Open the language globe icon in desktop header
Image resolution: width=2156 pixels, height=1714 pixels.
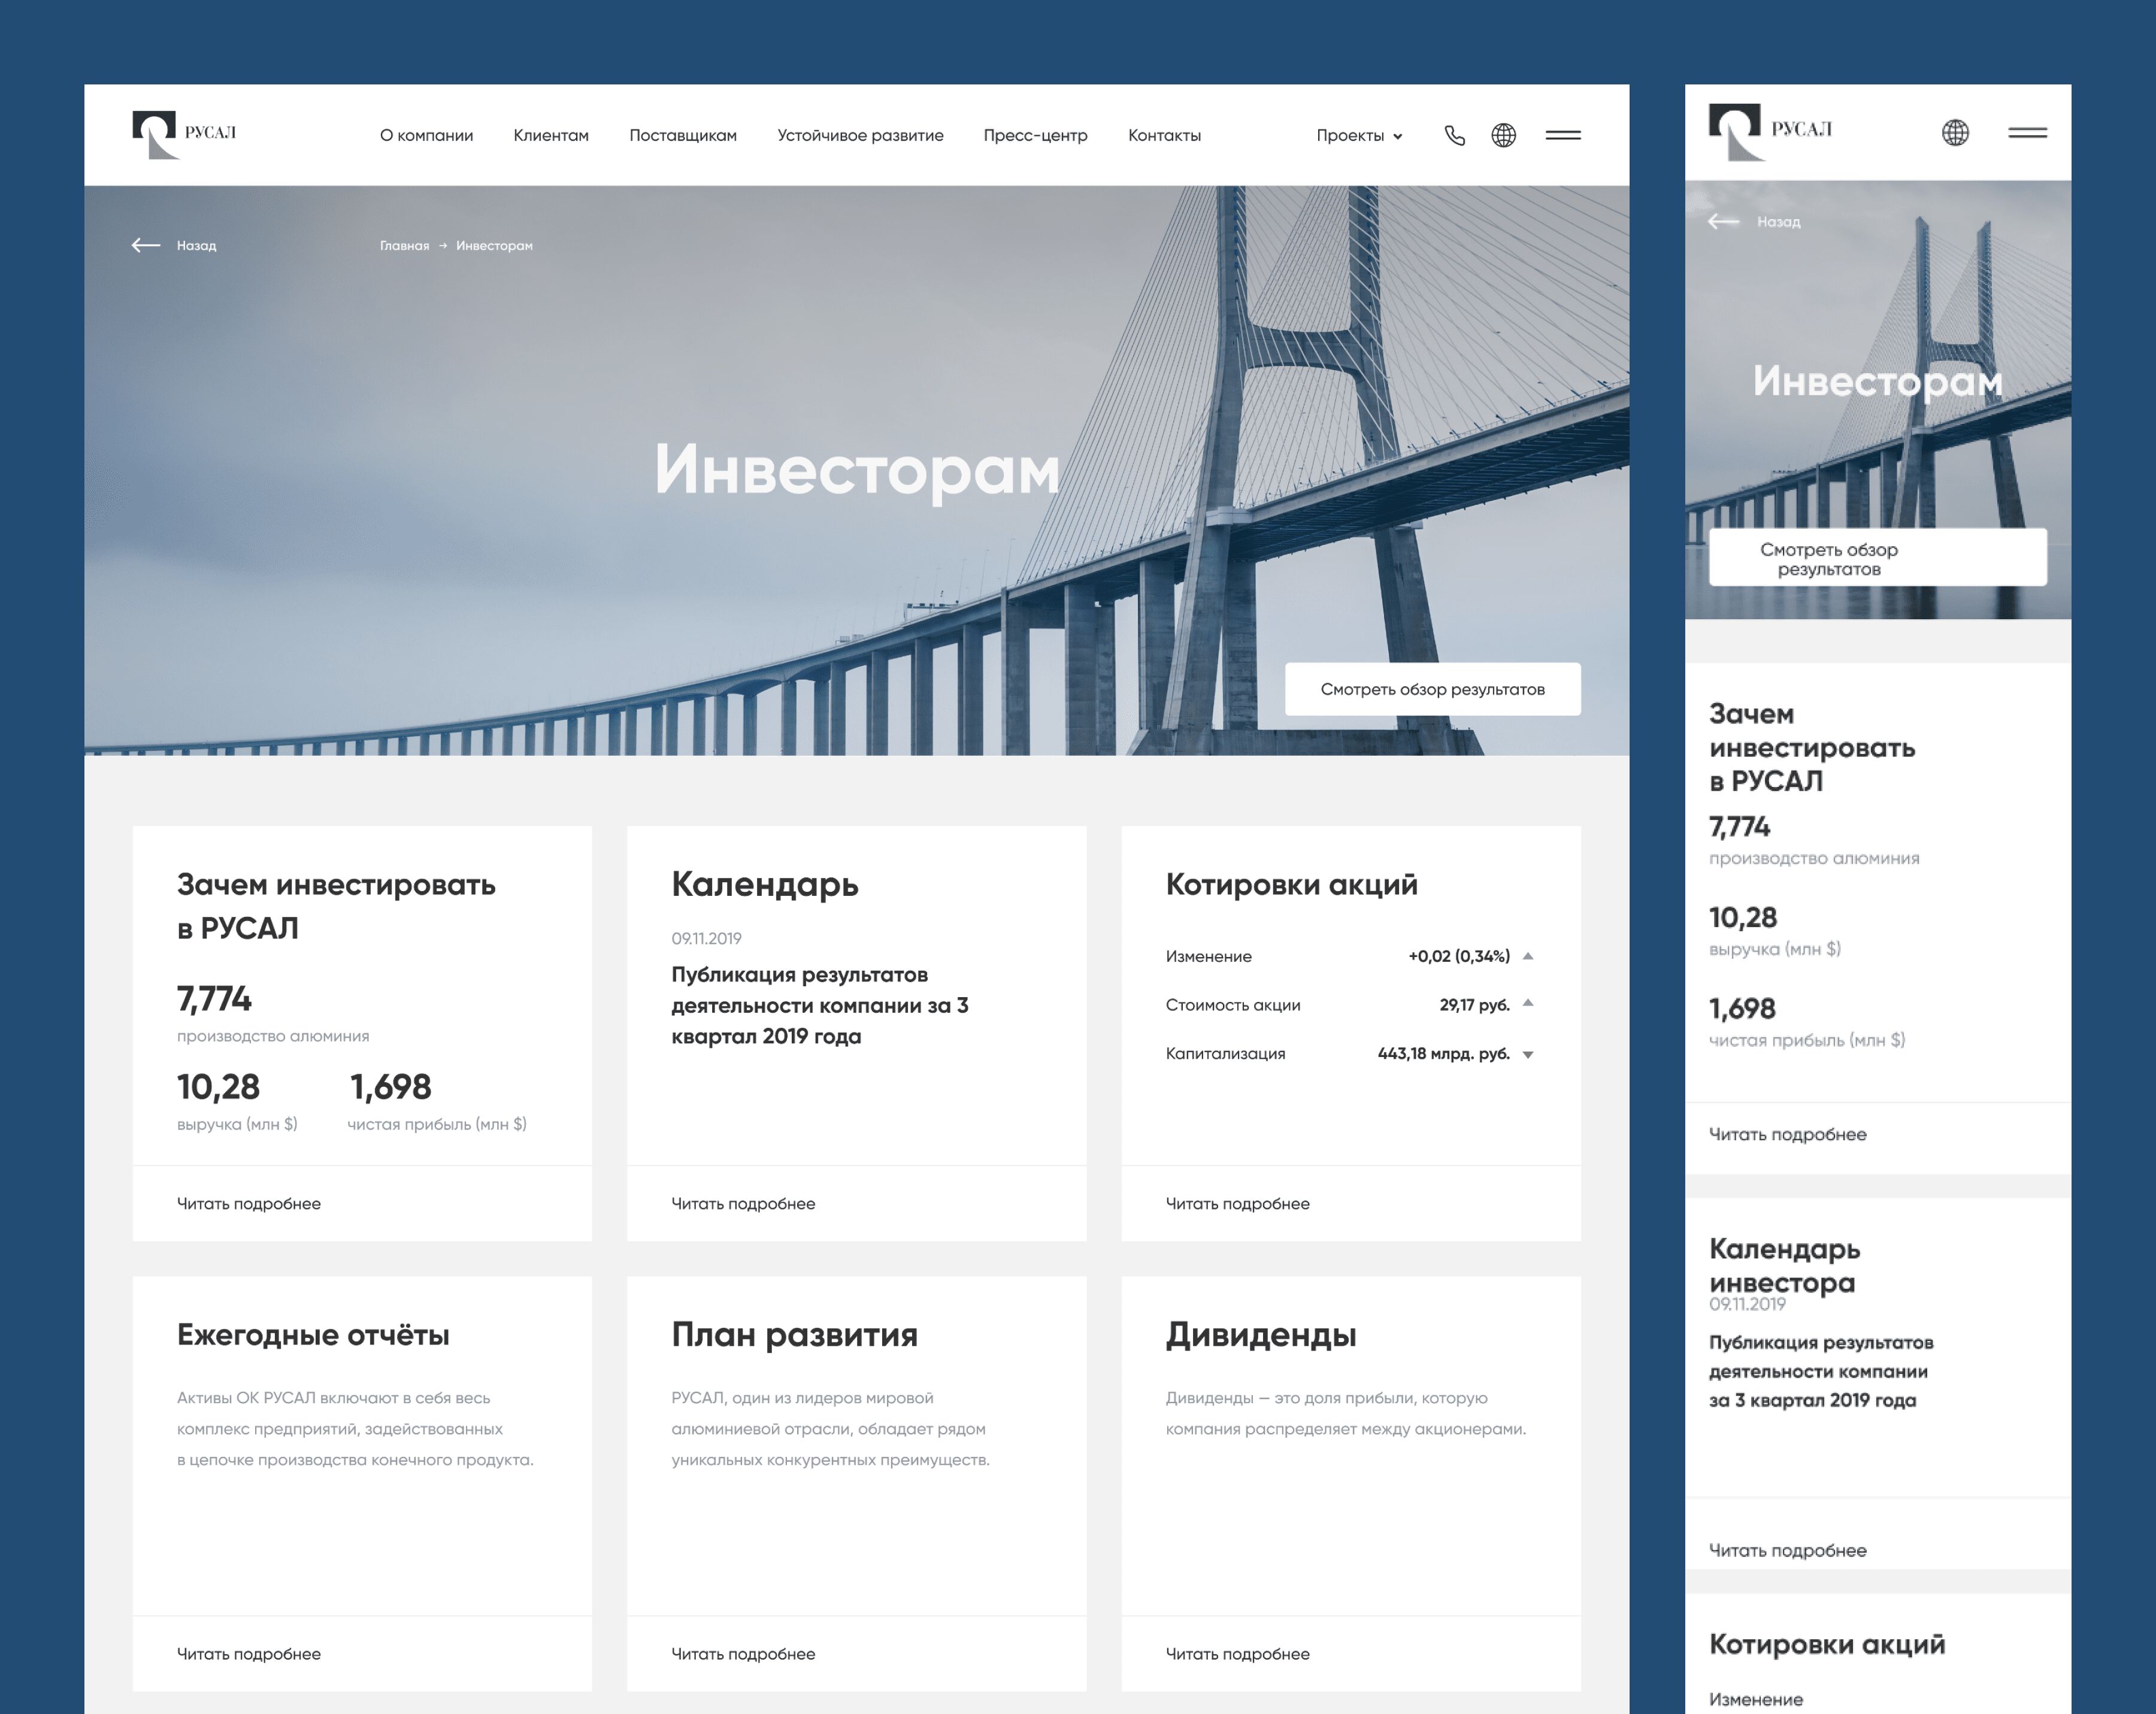point(1504,134)
